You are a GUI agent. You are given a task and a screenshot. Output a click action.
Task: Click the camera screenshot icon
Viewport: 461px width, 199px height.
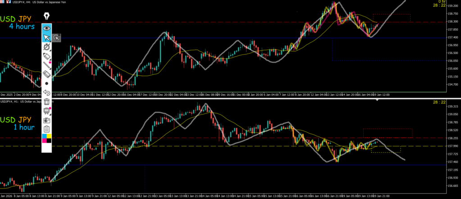pyautogui.click(x=47, y=120)
